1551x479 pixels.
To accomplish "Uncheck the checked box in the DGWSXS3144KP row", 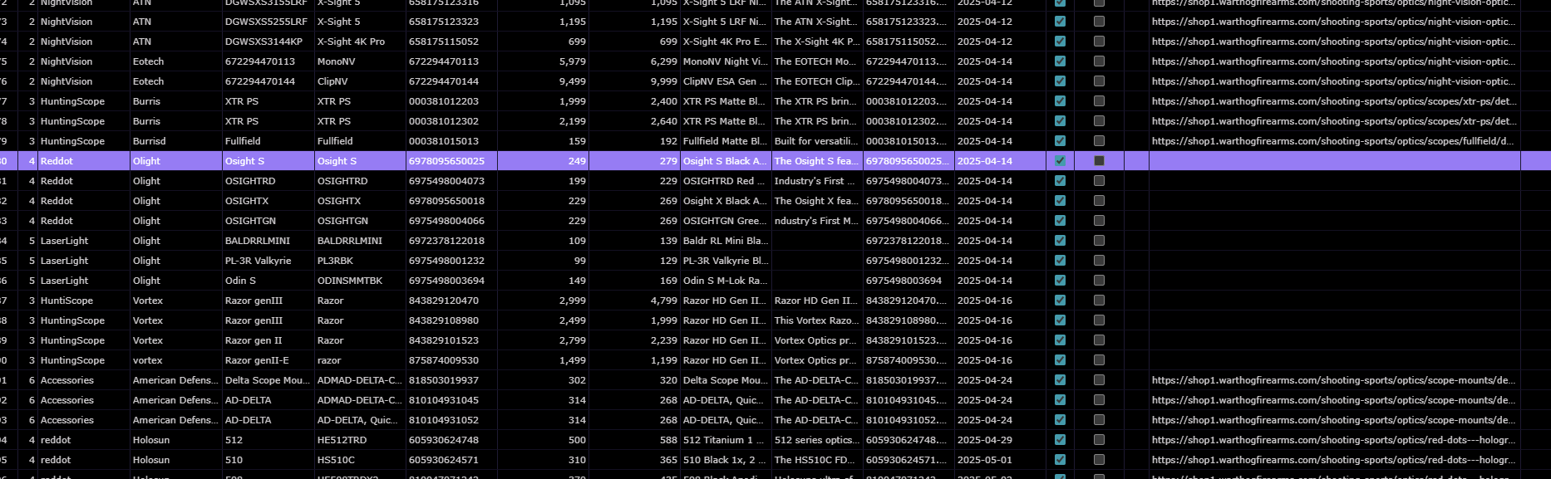I will 1060,42.
